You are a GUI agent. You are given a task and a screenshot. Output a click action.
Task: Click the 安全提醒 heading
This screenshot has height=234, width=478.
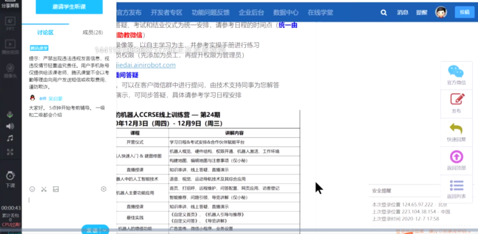pos(382,191)
